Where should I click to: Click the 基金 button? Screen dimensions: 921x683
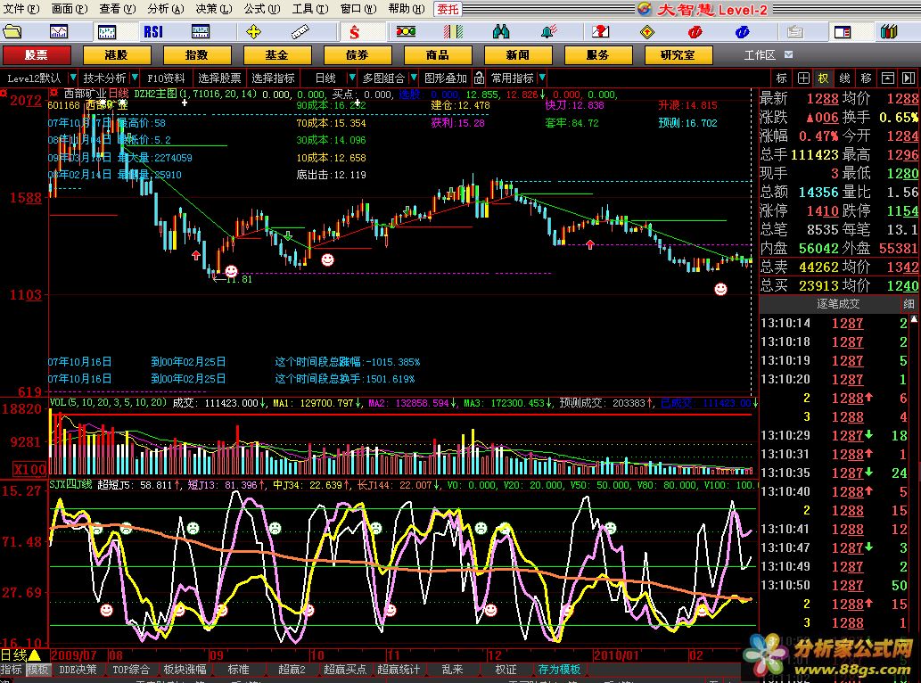pos(276,54)
